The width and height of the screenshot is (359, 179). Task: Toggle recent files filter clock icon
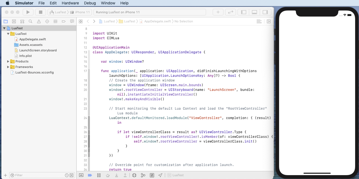pos(67,175)
